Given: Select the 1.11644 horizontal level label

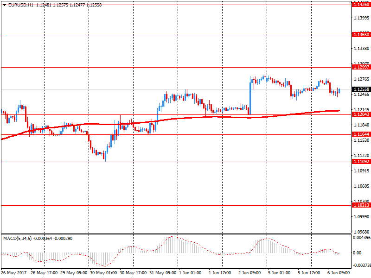Looking at the screenshot, I should pos(361,134).
